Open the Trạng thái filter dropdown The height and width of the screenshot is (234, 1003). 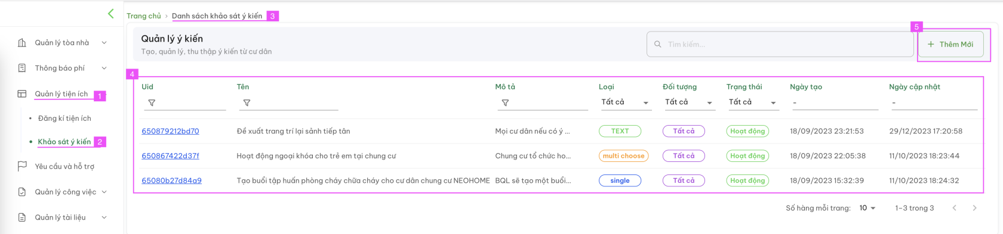coord(753,102)
